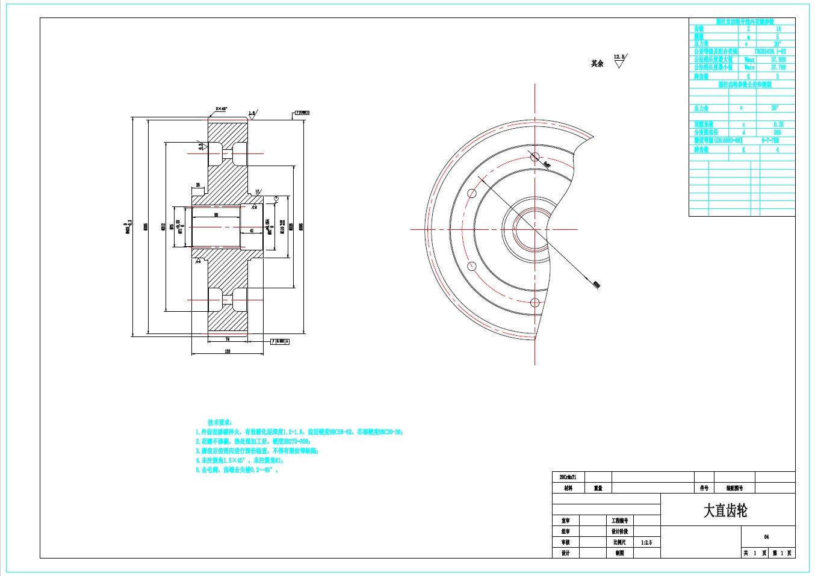The height and width of the screenshot is (576, 815).
Task: Click the 设计 label cell
Action: click(x=566, y=553)
